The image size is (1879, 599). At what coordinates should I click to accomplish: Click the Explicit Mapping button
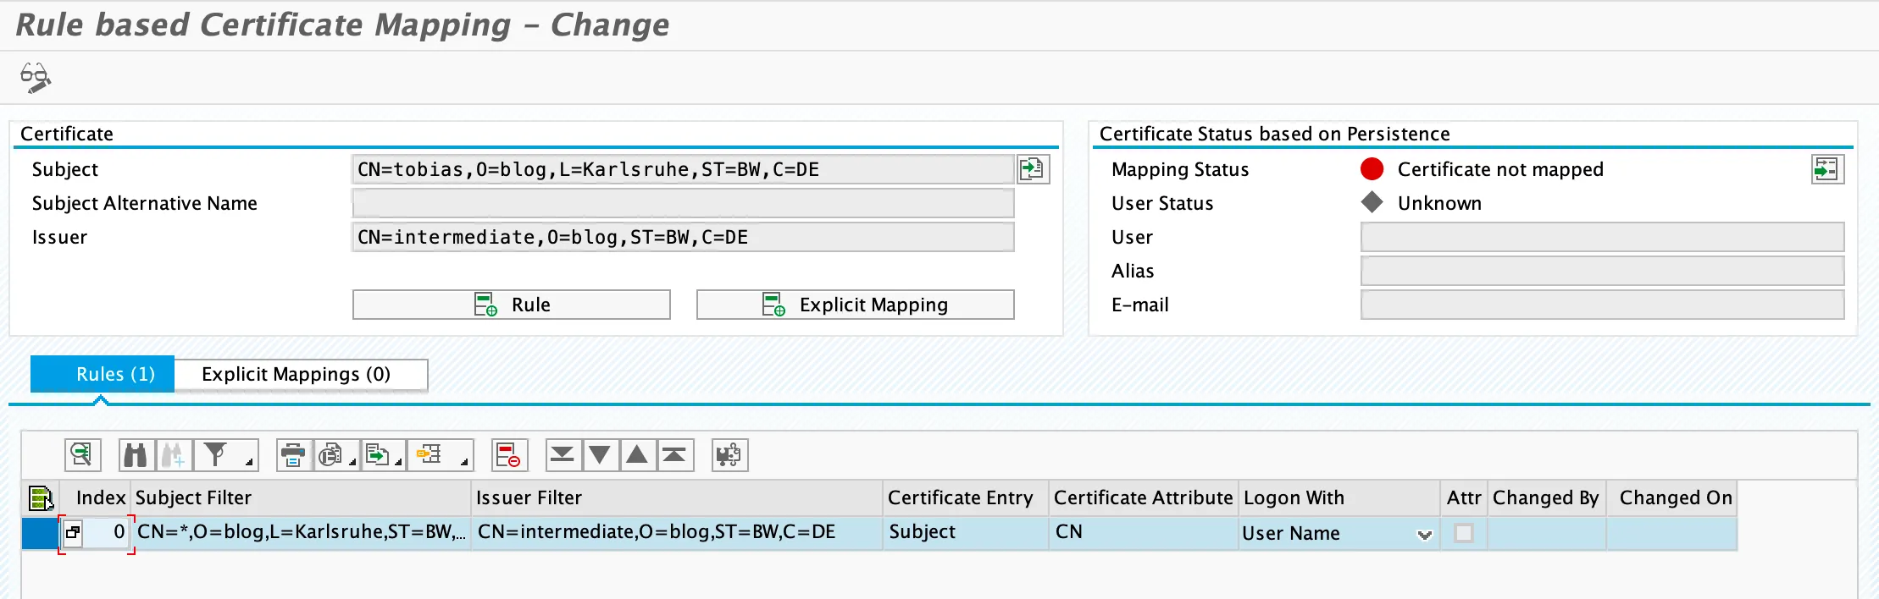855,305
